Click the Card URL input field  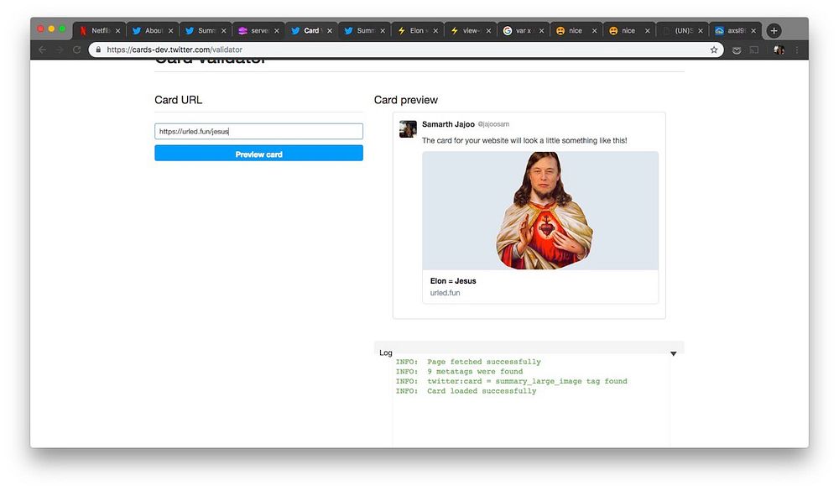258,131
